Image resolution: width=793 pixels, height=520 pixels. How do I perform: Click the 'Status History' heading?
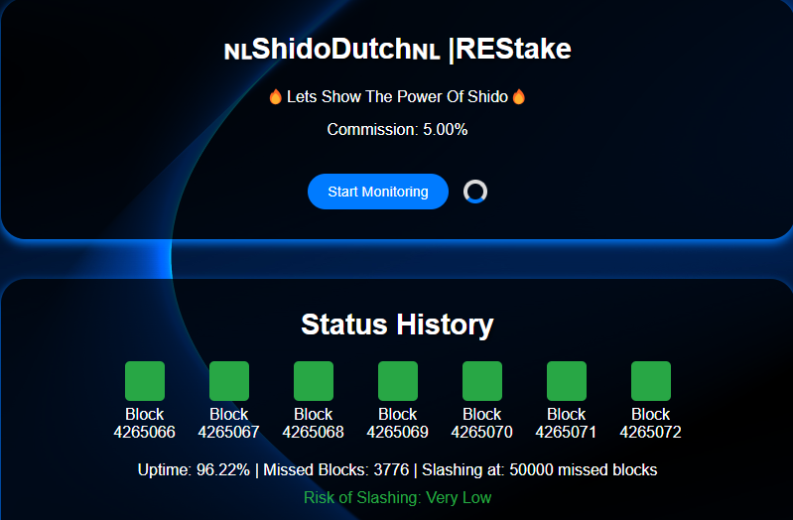coord(397,325)
